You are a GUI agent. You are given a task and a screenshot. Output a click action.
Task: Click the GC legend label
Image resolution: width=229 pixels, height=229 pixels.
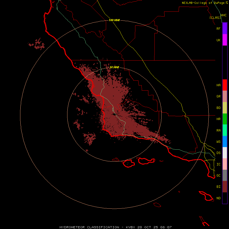pyautogui.click(x=218, y=176)
